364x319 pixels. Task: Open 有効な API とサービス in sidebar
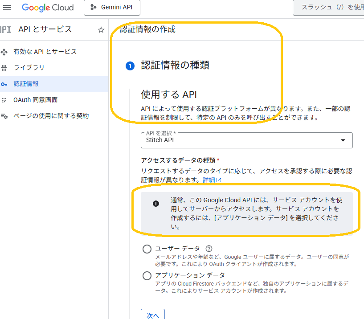point(45,52)
